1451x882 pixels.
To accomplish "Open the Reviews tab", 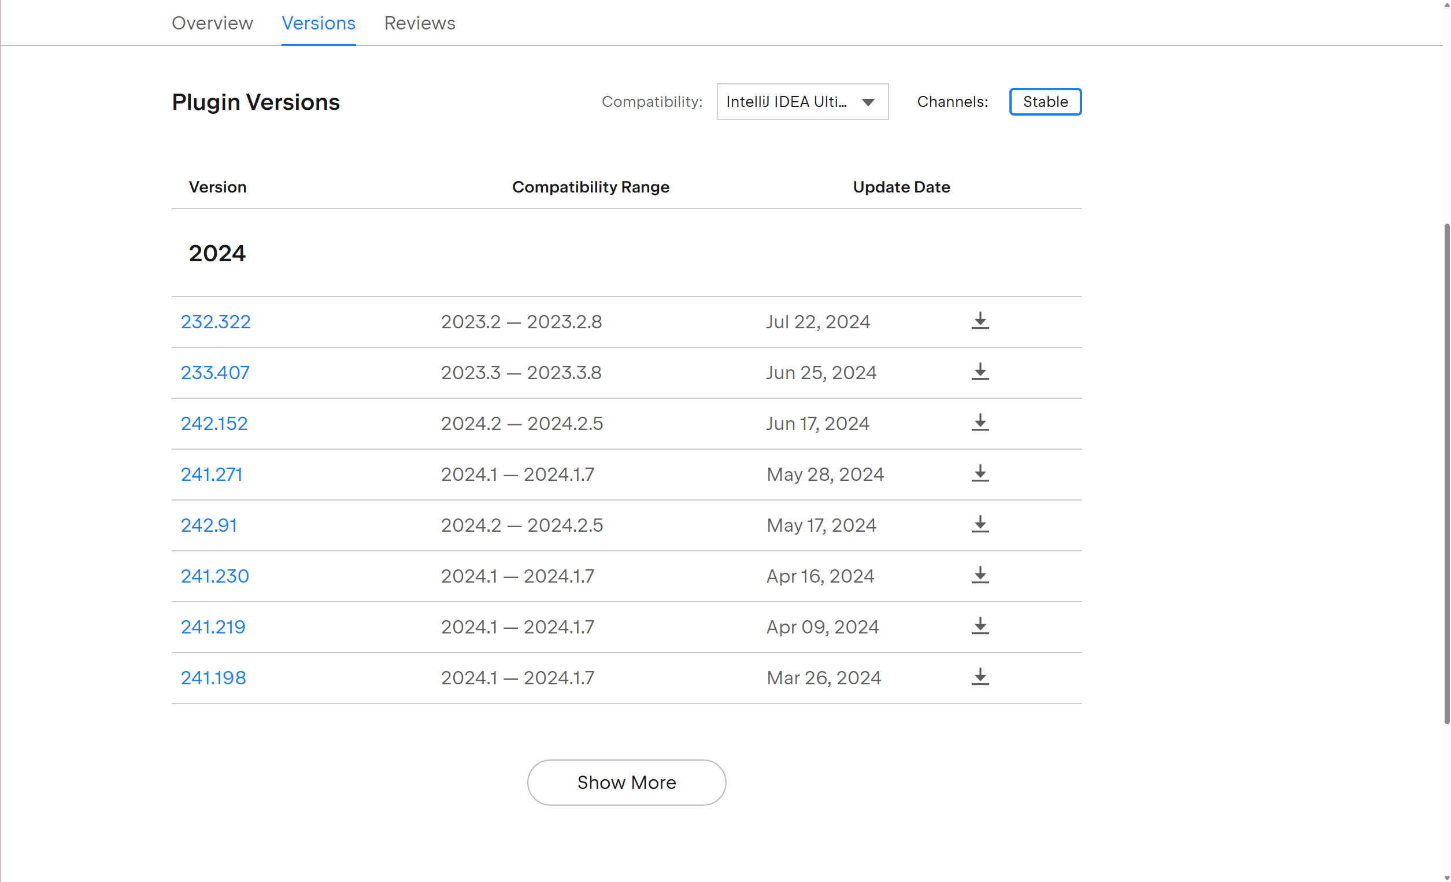I will click(x=419, y=23).
